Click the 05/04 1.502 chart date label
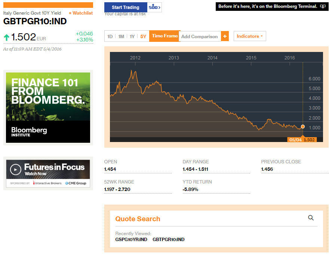Image resolution: width=332 pixels, height=256 pixels. pos(302,140)
